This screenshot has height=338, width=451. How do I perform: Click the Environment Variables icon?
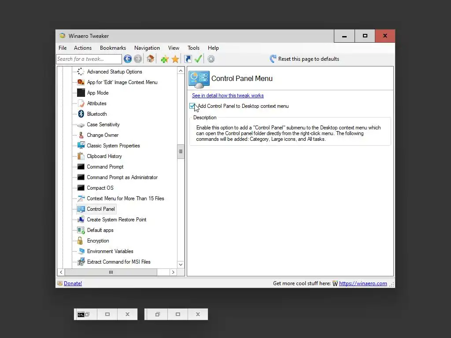(x=81, y=251)
